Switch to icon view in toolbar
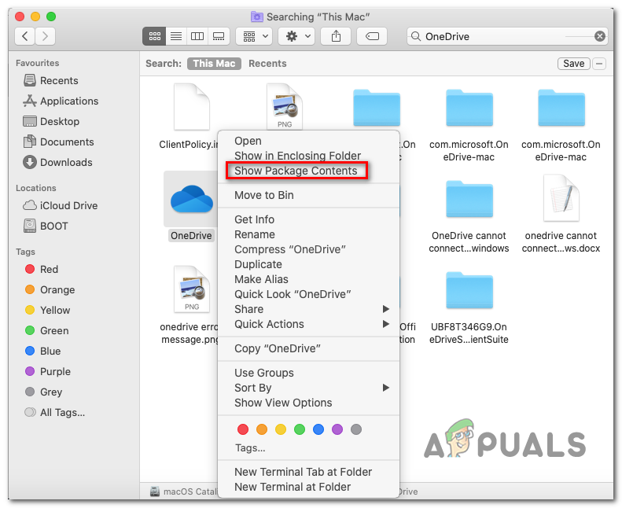622x508 pixels. pyautogui.click(x=154, y=36)
